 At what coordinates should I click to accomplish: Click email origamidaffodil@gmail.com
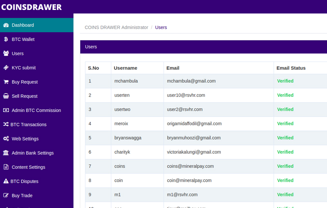pos(194,123)
